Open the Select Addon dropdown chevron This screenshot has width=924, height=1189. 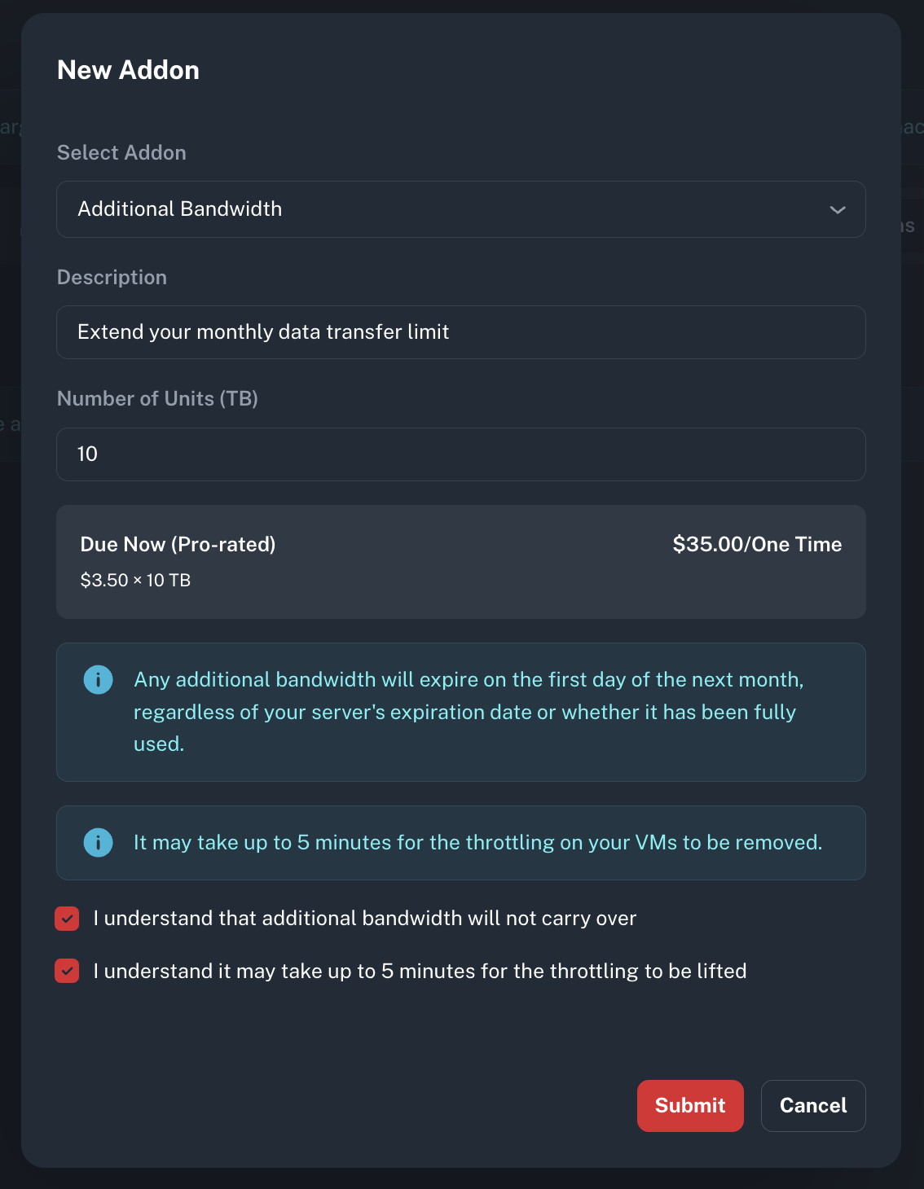pyautogui.click(x=837, y=209)
